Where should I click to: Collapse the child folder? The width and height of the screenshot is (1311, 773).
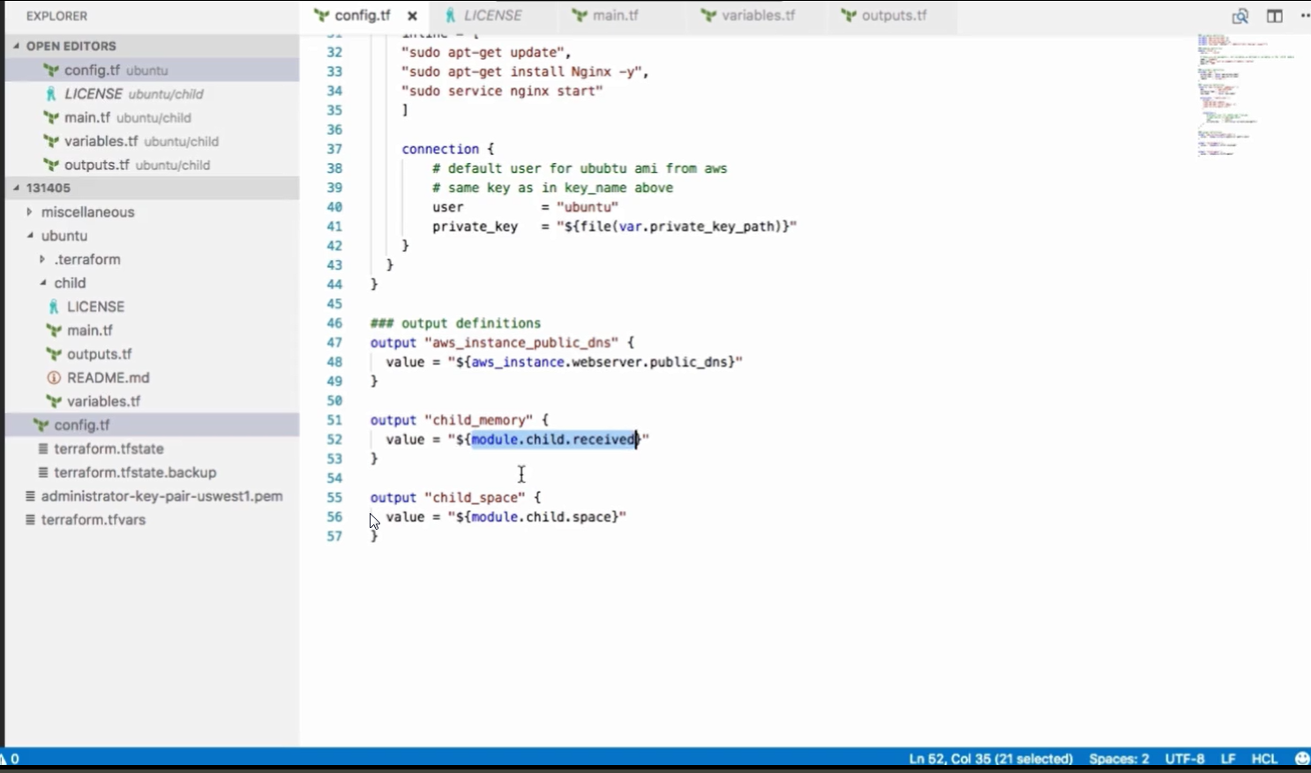coord(152,284)
